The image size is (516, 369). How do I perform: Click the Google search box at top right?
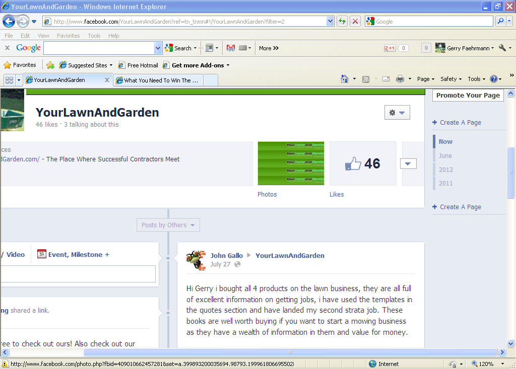coord(429,21)
